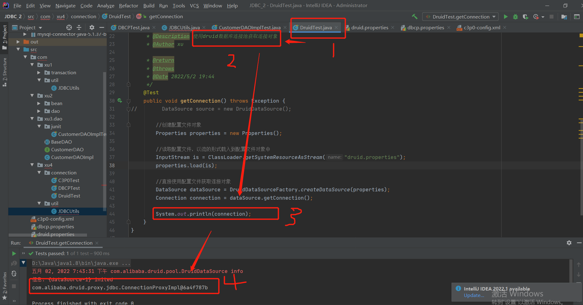This screenshot has height=305, width=583.
Task: Click the Build Project hammer icon
Action: pos(415,17)
